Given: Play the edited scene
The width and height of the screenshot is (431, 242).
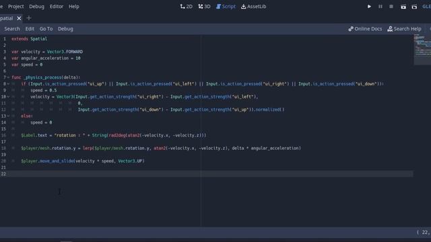Looking at the screenshot, I should (x=403, y=7).
